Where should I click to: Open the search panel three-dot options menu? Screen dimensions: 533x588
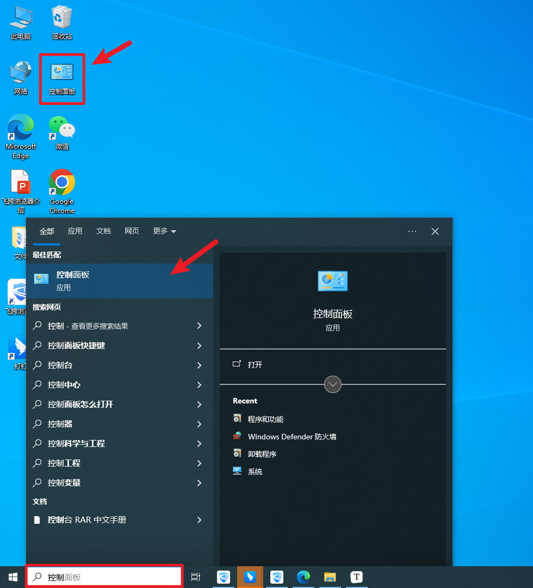pyautogui.click(x=412, y=231)
